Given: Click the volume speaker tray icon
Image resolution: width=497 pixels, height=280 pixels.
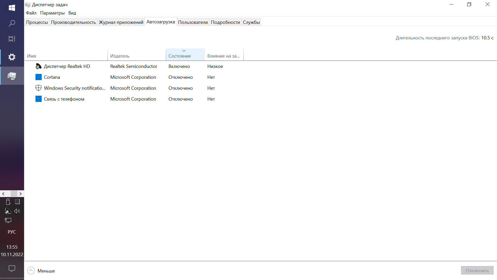Looking at the screenshot, I should coord(17,211).
